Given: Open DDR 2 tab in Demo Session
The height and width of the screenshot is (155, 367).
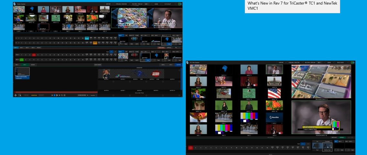Looking at the screenshot, I should click(x=163, y=65).
